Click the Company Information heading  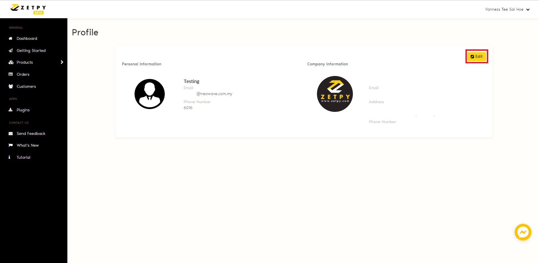point(328,64)
